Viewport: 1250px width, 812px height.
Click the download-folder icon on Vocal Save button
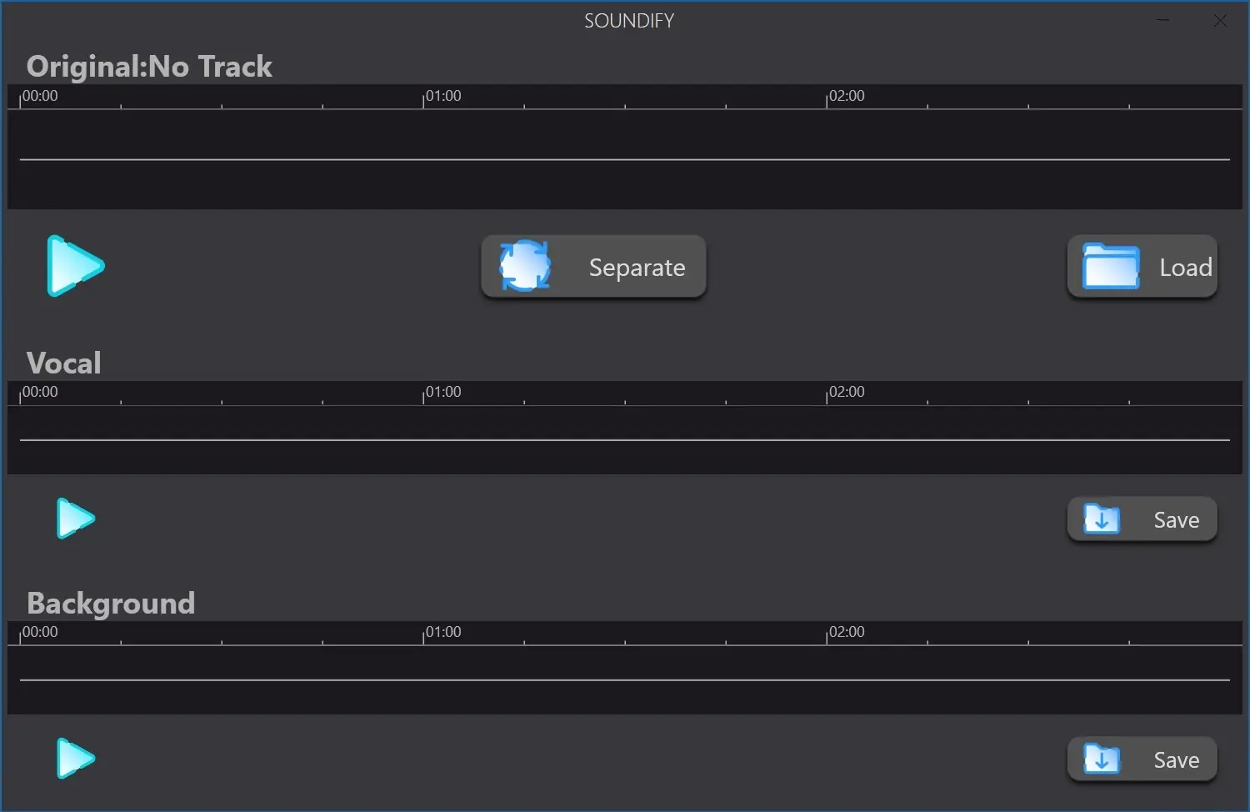pos(1102,519)
